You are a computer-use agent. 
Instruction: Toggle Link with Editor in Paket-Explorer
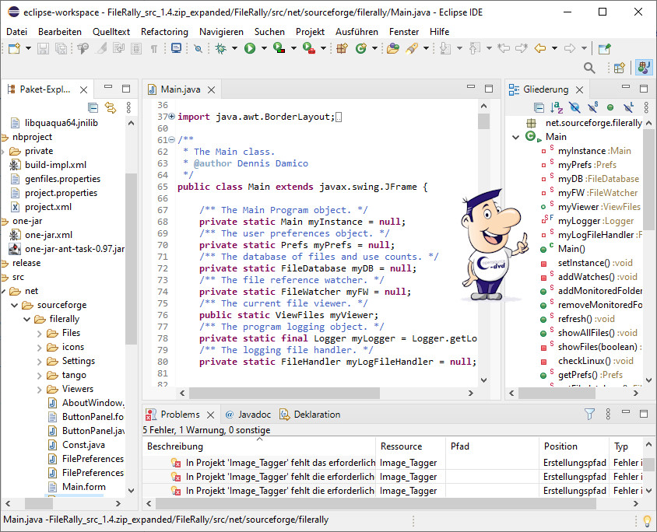click(111, 107)
